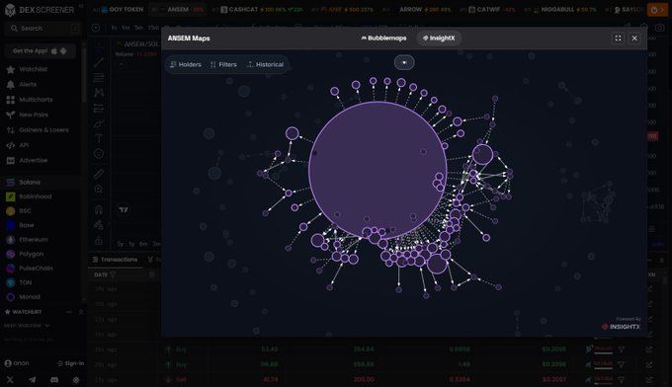
Task: Focus the Search field in sidebar
Action: tap(42, 29)
